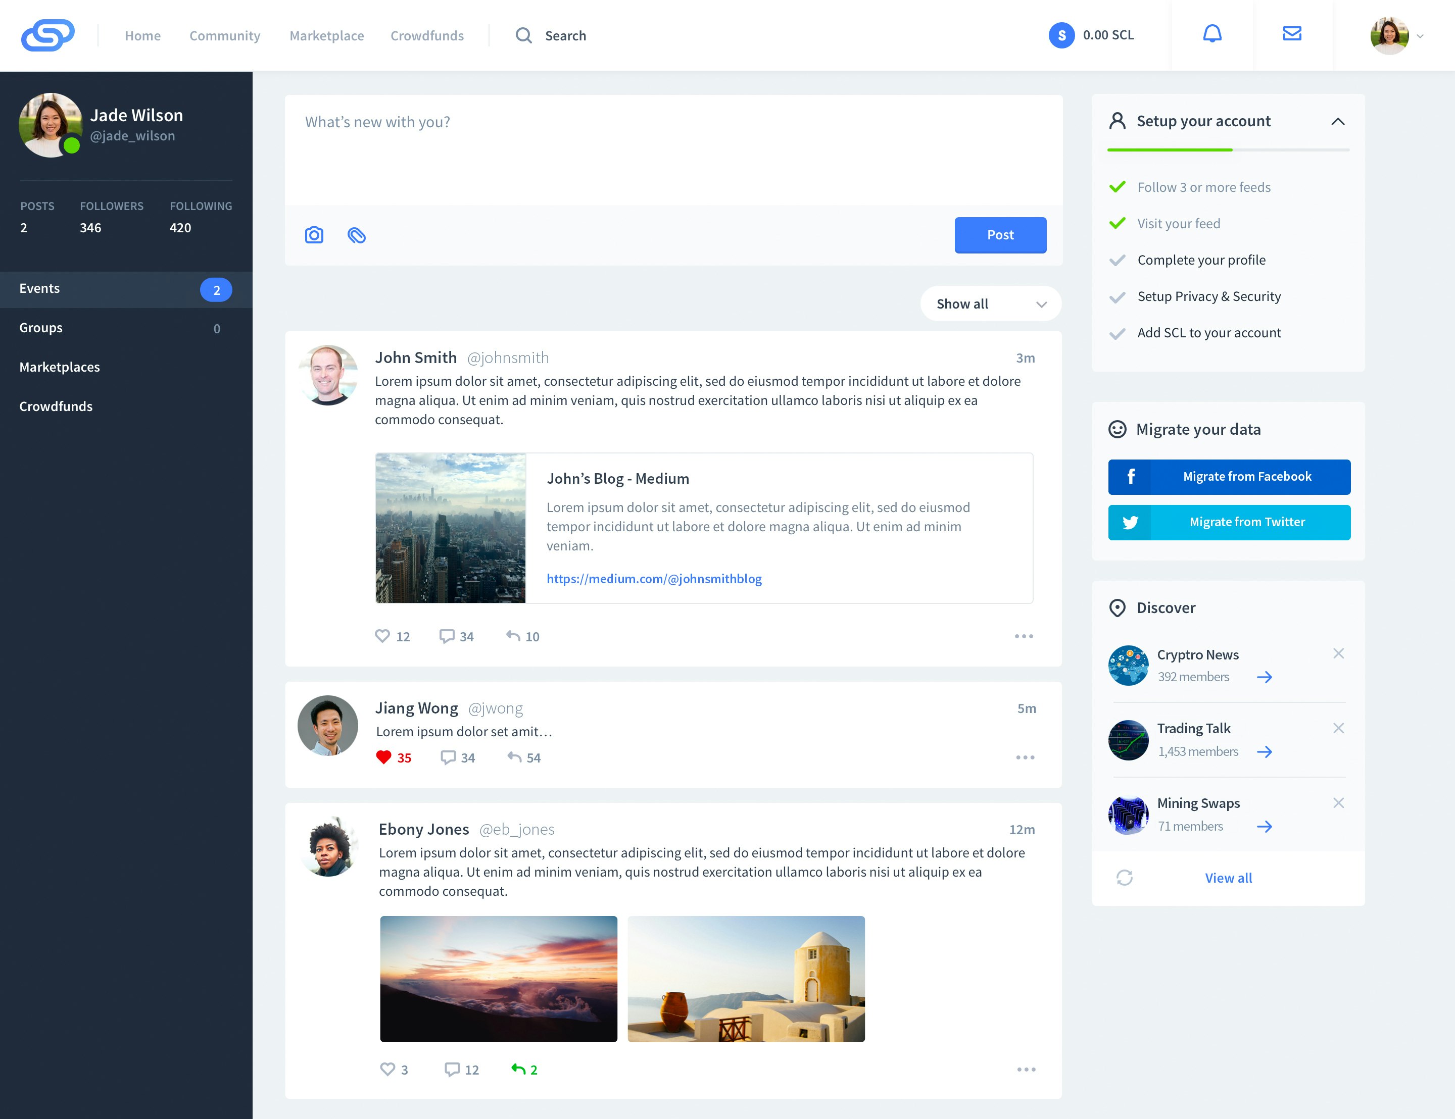1455x1119 pixels.
Task: Click the camera icon to add a photo
Action: pos(314,235)
